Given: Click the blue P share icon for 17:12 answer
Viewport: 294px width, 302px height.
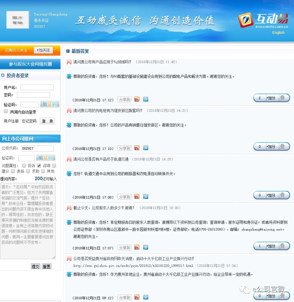Looking at the screenshot, I should pos(146,99).
